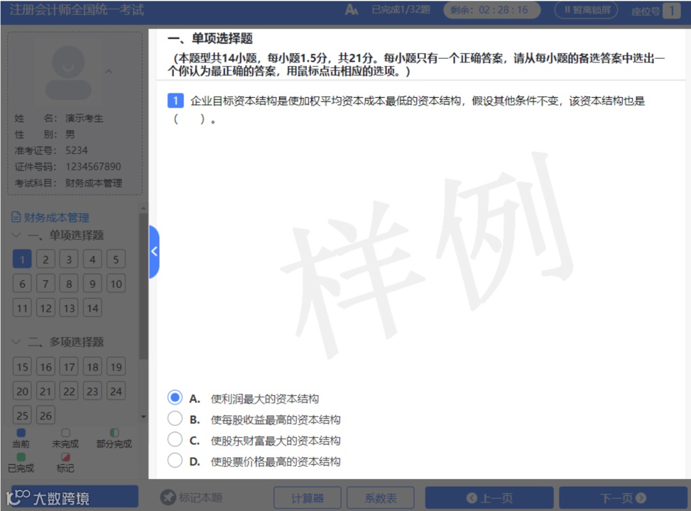Viewport: 691px width, 511px height.
Task: Collapse the sidebar with blue arrow tab
Action: (x=154, y=251)
